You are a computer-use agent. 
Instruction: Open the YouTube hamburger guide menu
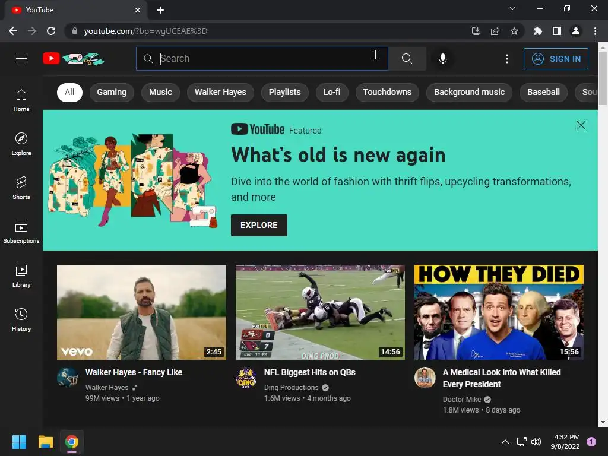[x=21, y=59]
